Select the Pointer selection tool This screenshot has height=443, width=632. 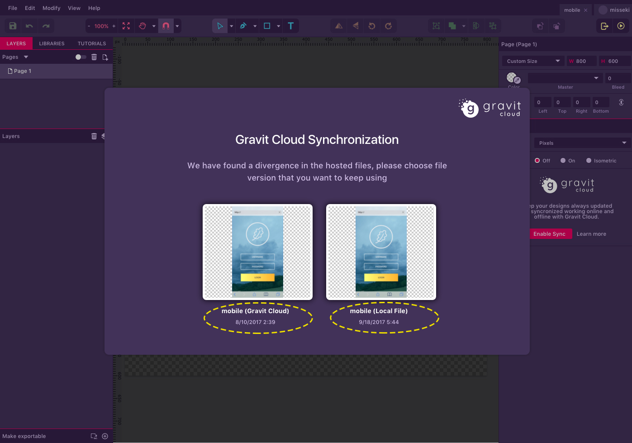click(220, 26)
